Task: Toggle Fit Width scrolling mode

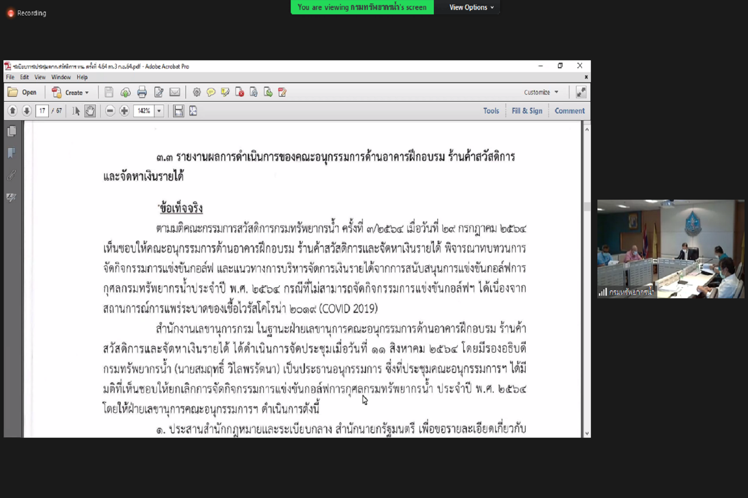Action: pos(179,111)
